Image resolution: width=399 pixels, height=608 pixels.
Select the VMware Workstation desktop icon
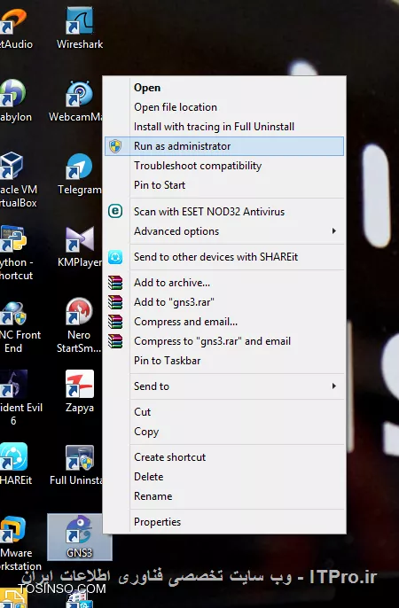pos(20,542)
